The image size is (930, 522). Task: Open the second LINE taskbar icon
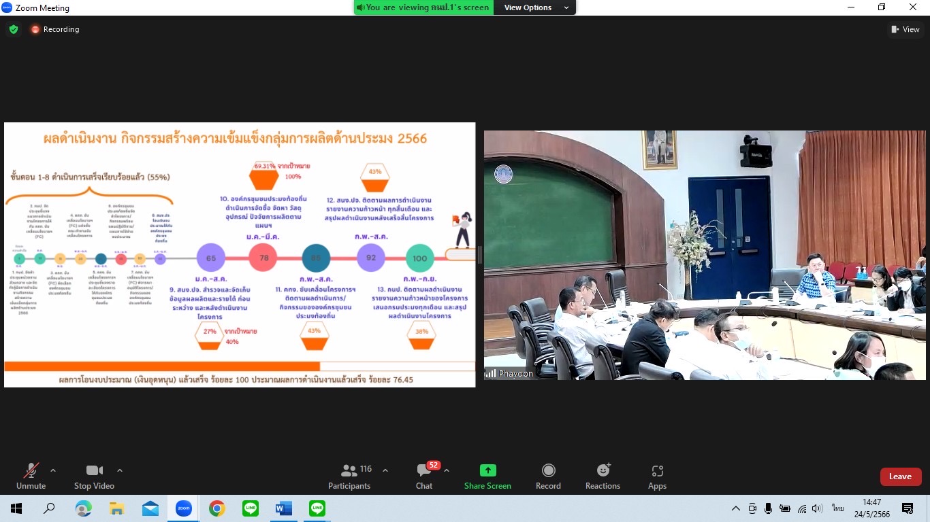[x=317, y=508]
